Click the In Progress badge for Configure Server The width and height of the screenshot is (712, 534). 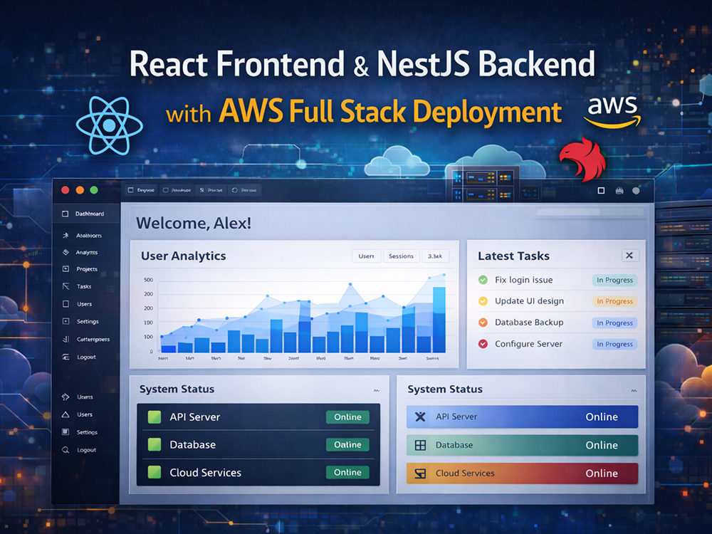pos(615,344)
